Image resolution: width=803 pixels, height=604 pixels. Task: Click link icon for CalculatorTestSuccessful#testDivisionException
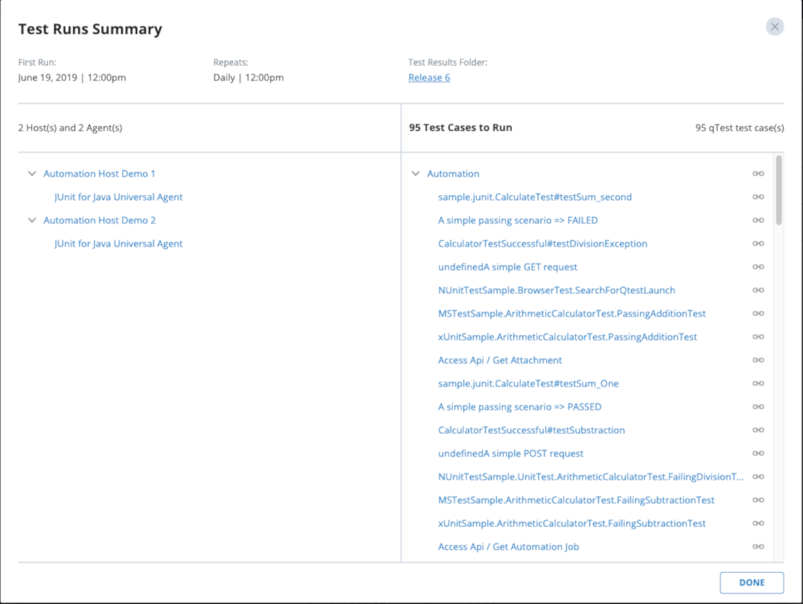point(757,243)
